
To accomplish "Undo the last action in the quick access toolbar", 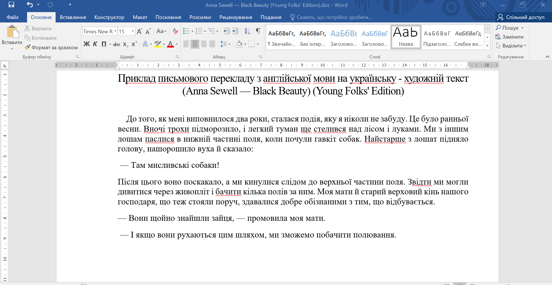I will pyautogui.click(x=30, y=5).
